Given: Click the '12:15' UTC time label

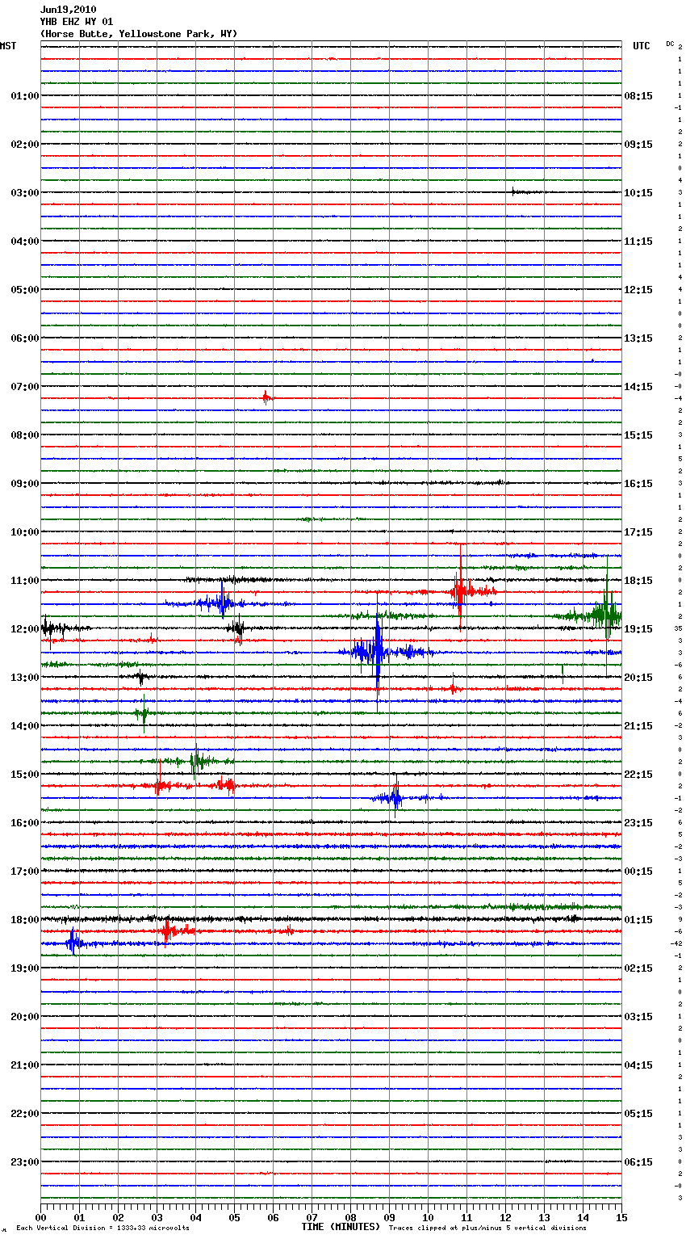Looking at the screenshot, I should [x=638, y=290].
